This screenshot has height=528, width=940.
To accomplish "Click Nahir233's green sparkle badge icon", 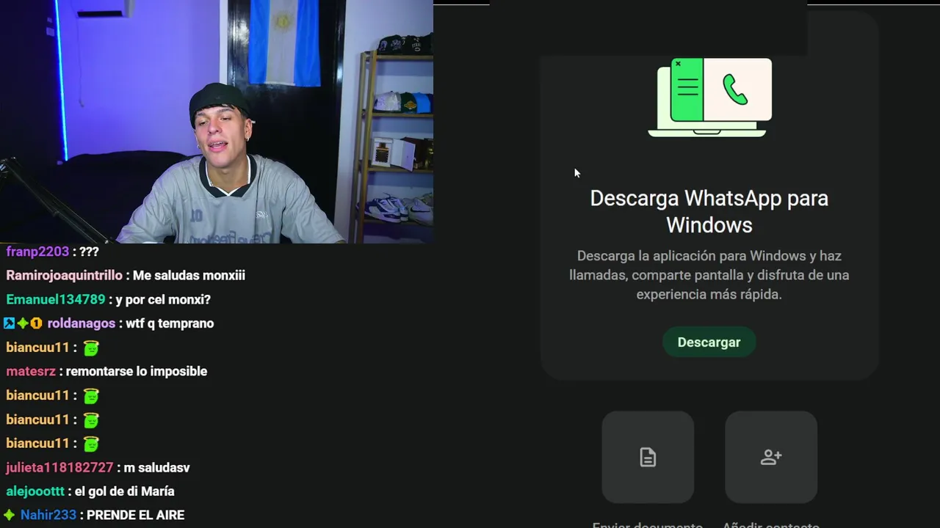I will click(x=9, y=515).
